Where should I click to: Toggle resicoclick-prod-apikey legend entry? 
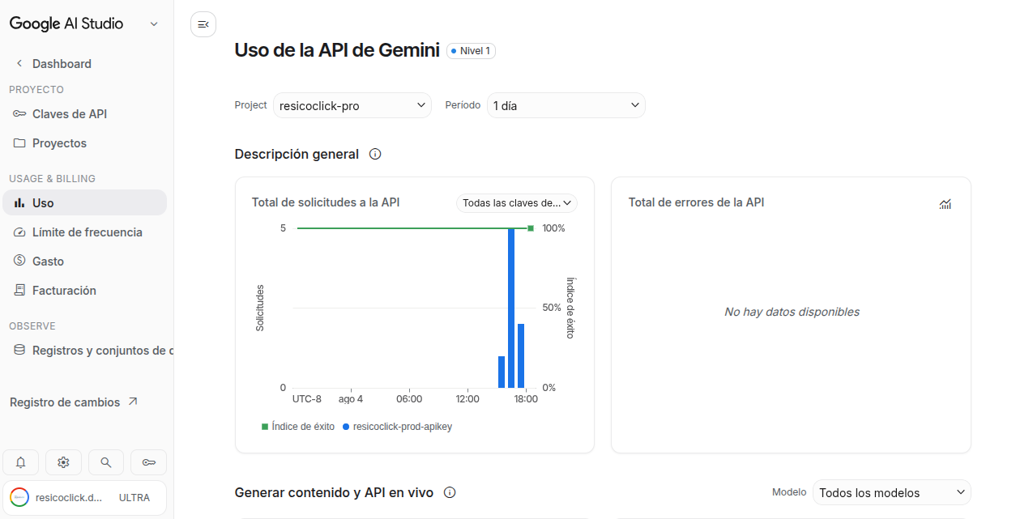397,427
